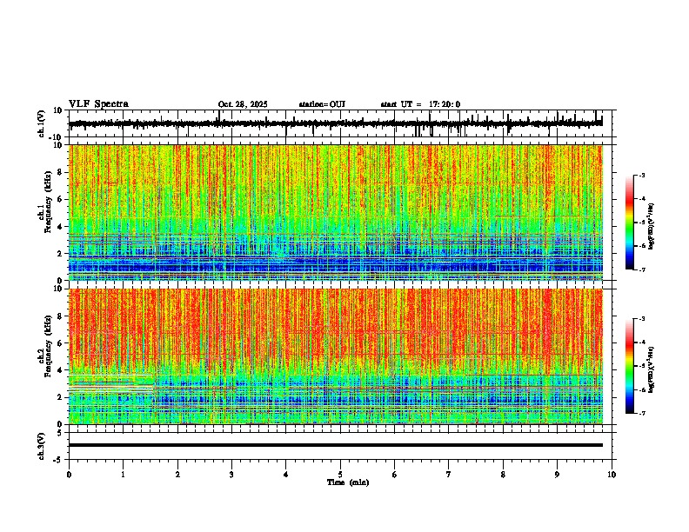Screen dimensions: 689x532
Task: Click the ch.3(V) axis label
Action: (42, 446)
